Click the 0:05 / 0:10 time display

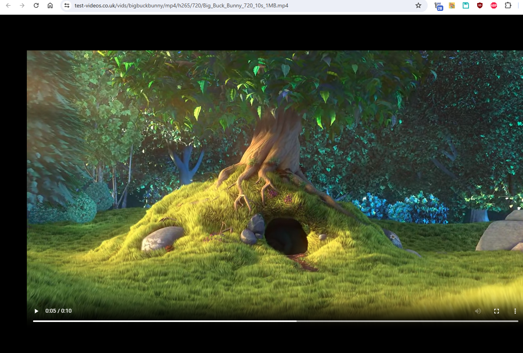[58, 311]
